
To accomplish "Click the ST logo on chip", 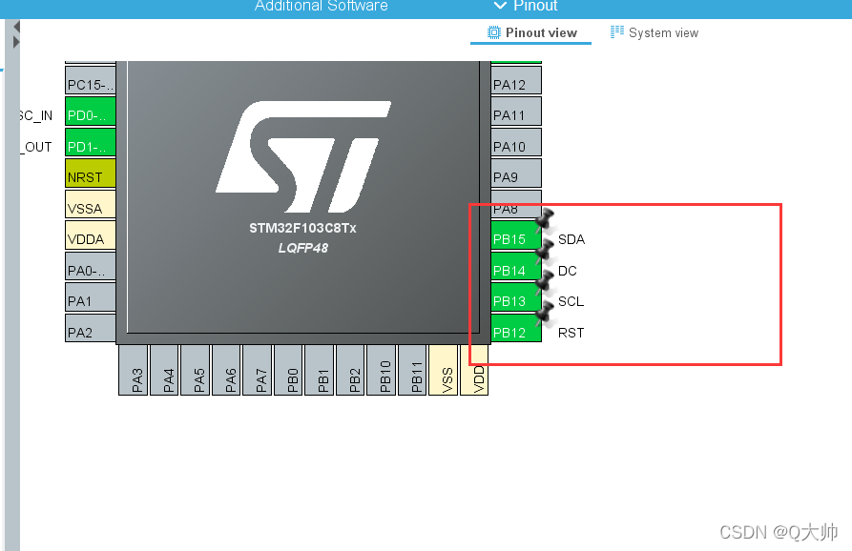I will point(303,156).
